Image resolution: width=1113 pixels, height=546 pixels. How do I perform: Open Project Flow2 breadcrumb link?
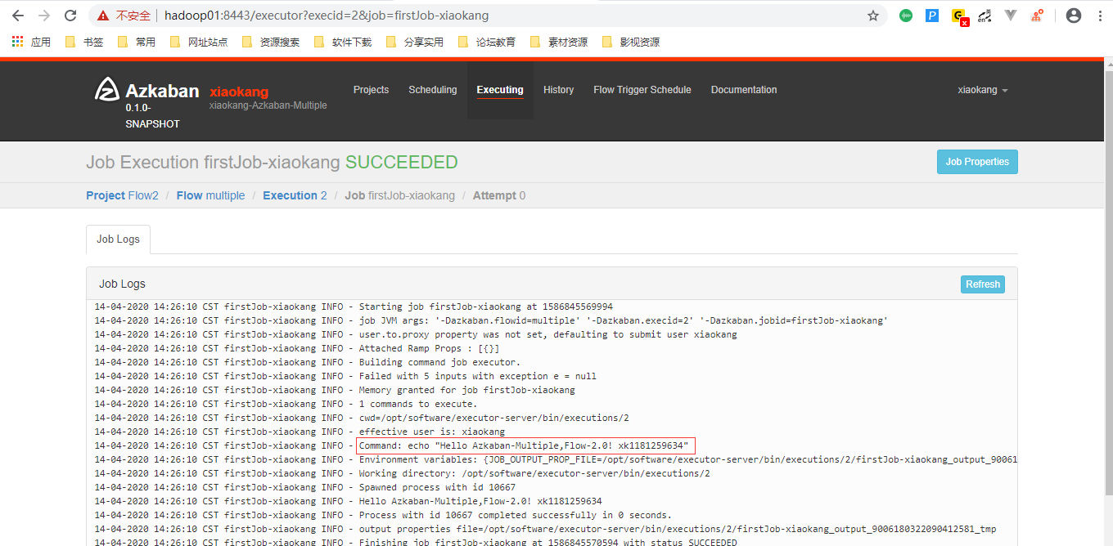[x=122, y=195]
